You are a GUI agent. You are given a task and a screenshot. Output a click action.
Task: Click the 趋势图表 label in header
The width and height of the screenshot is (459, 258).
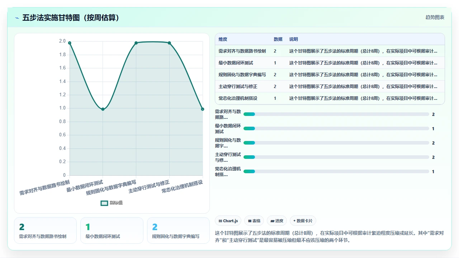click(435, 17)
